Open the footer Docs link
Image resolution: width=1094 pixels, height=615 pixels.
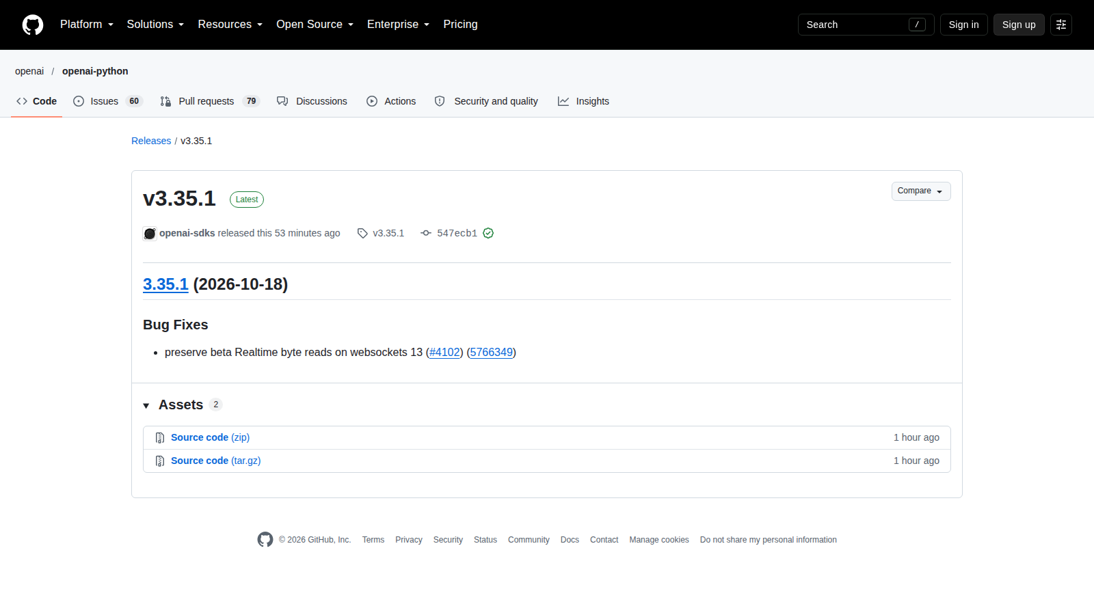[x=570, y=540]
